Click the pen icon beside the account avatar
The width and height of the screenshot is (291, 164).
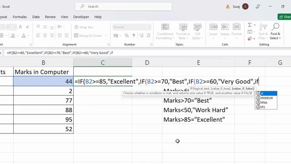[258, 6]
